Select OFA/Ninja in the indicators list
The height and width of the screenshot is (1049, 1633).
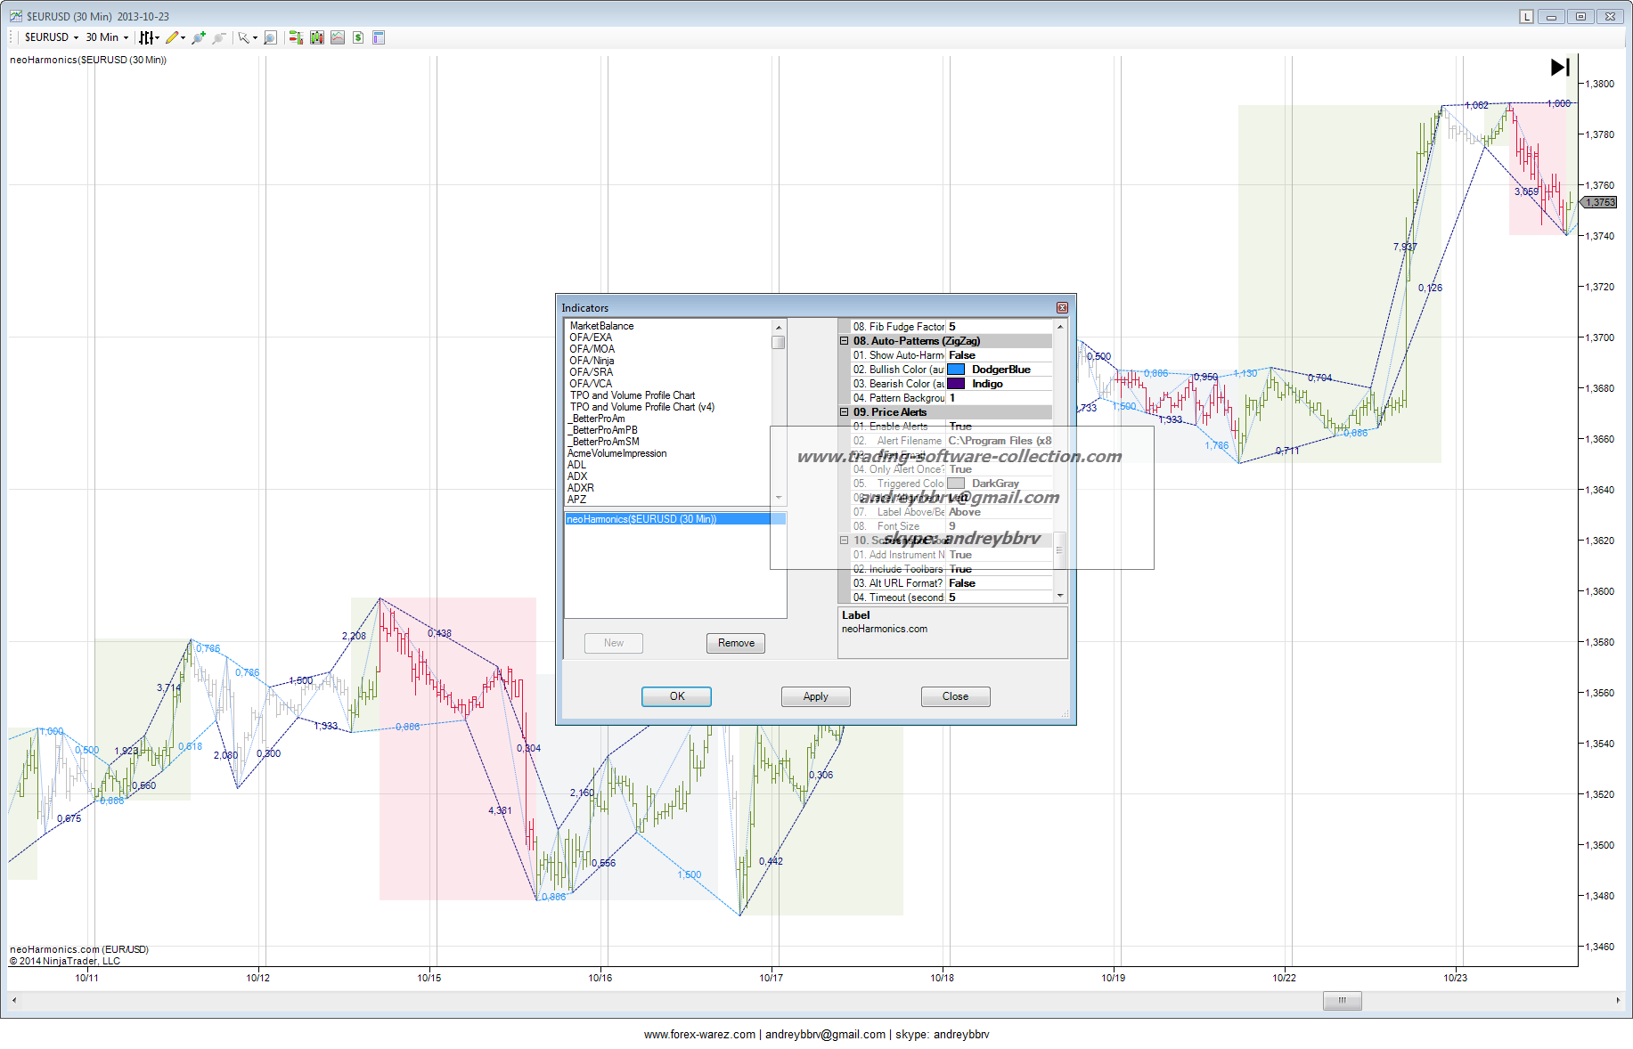(592, 361)
